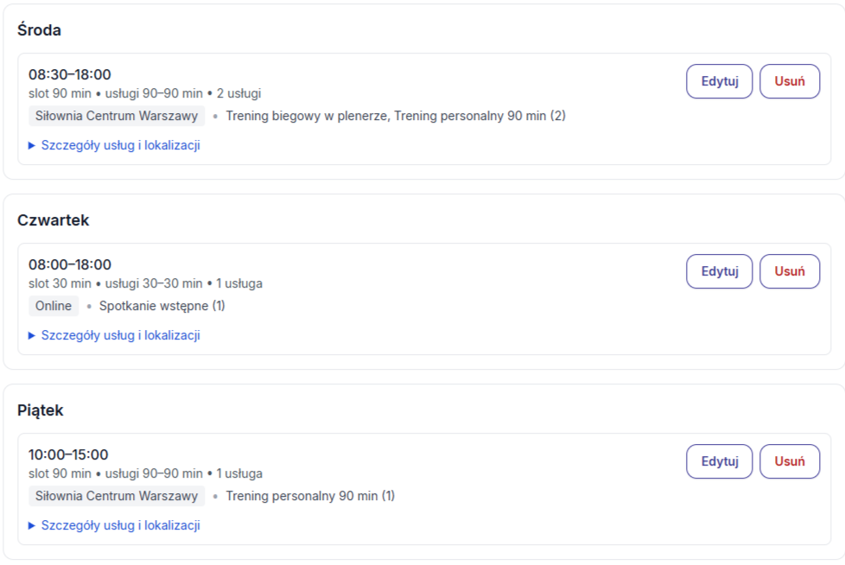Delete the Środa availability slot
Screen dimensions: 845x565
[x=789, y=81]
